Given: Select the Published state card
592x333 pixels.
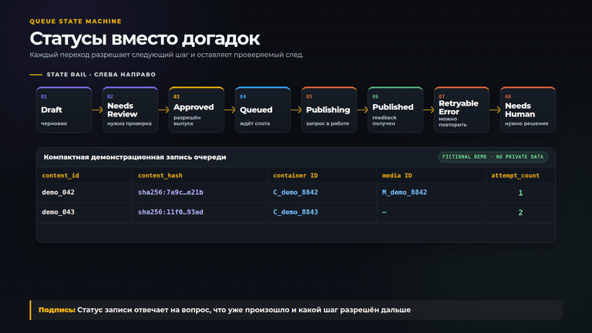Looking at the screenshot, I should click(395, 110).
